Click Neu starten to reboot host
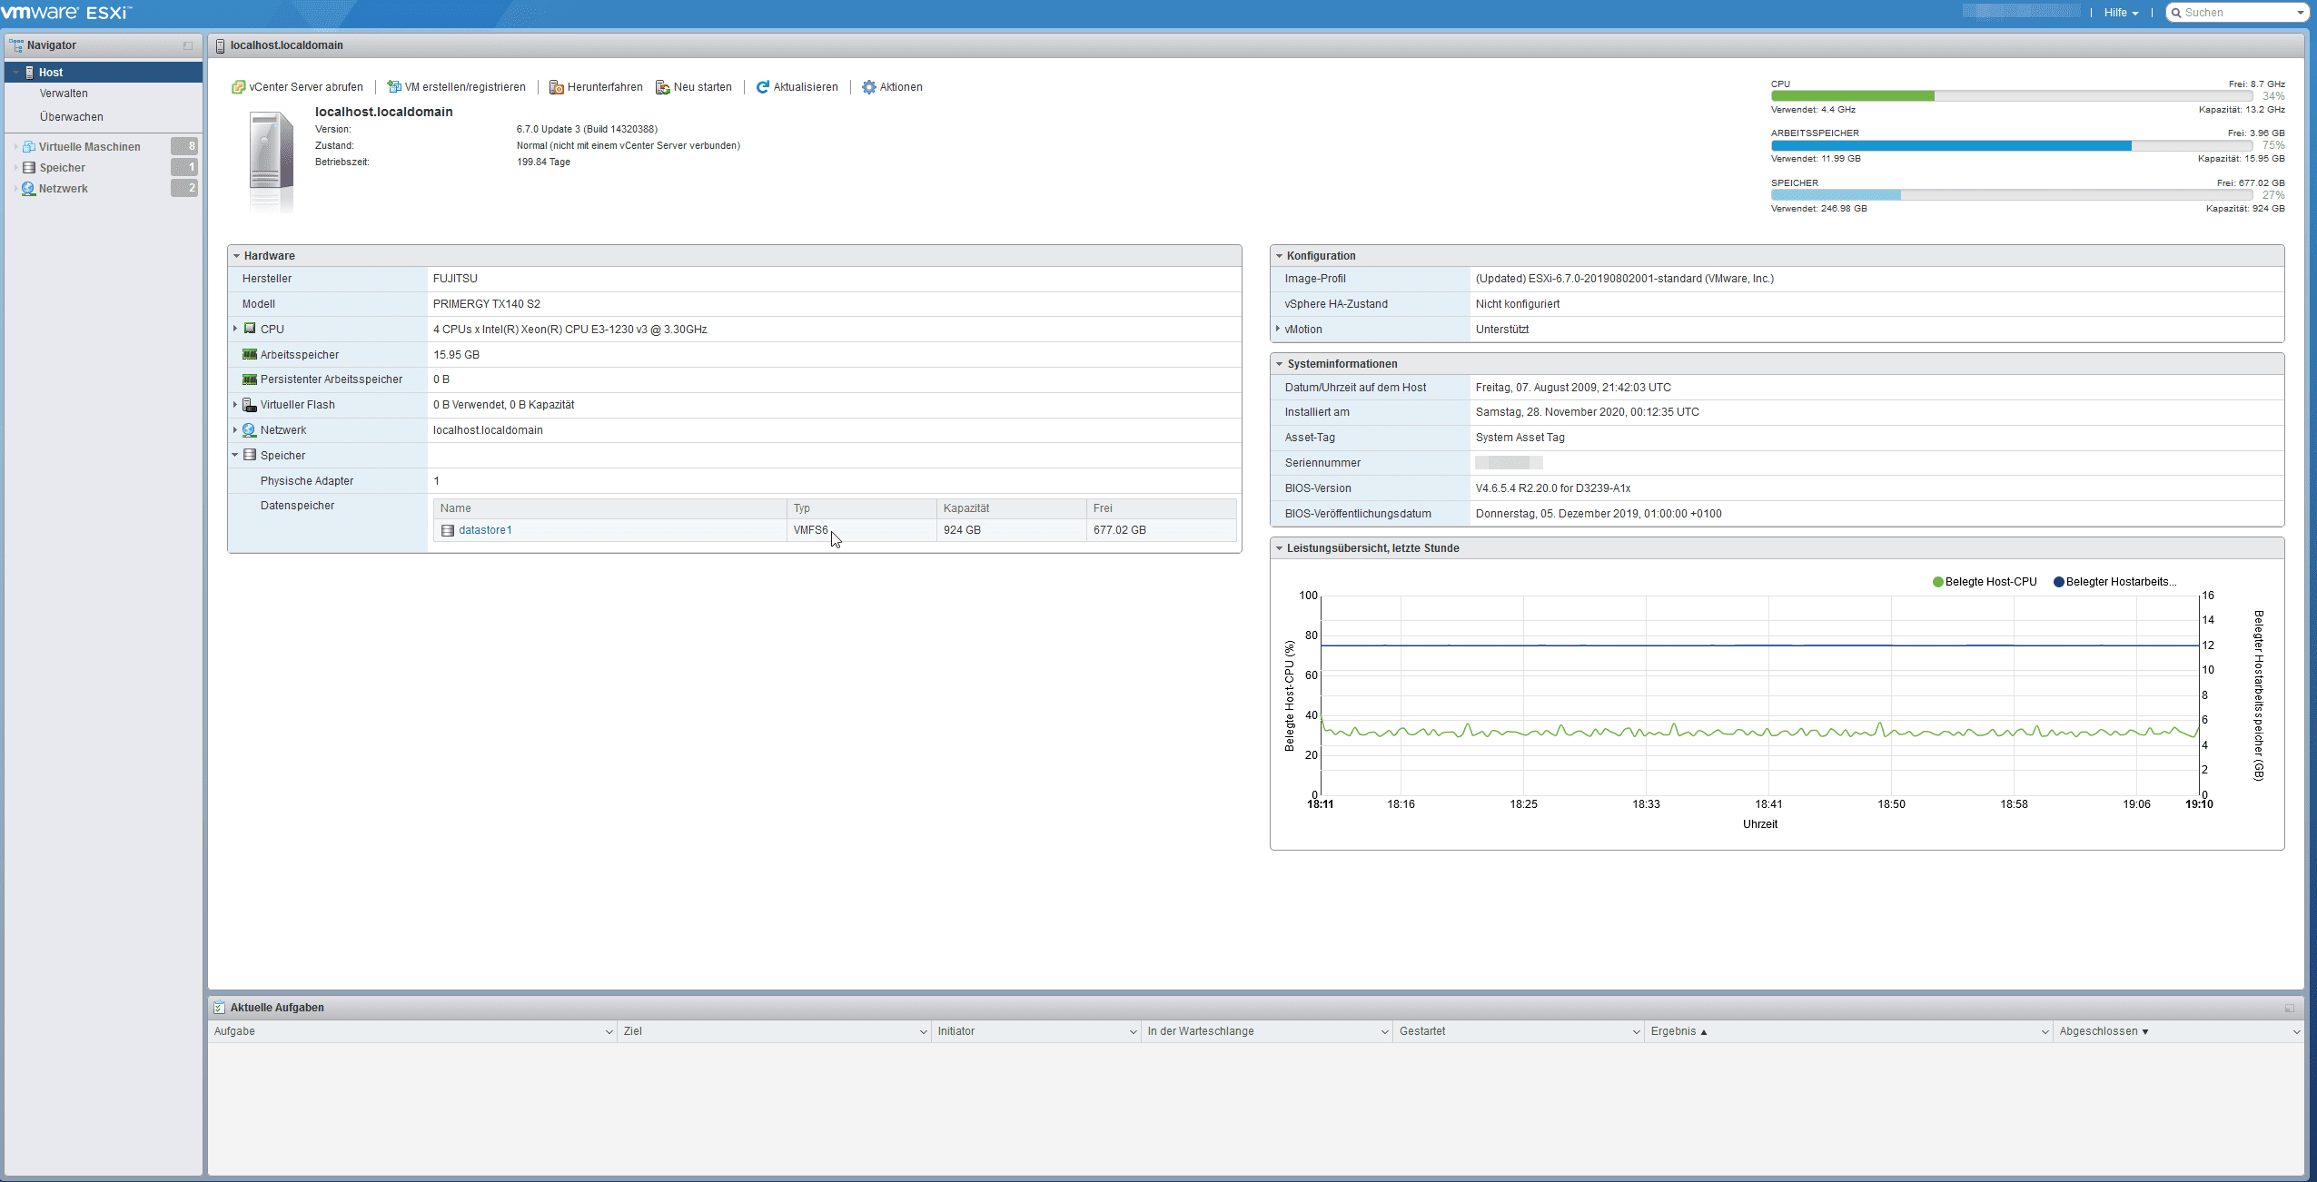This screenshot has width=2317, height=1182. coord(694,87)
